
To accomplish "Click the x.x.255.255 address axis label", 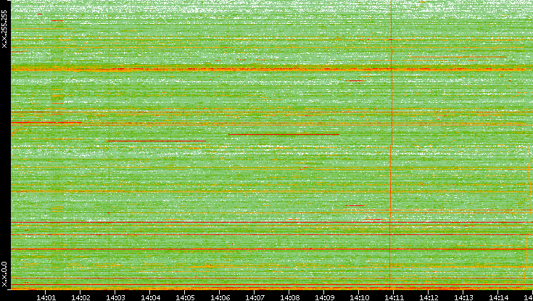I will point(4,29).
